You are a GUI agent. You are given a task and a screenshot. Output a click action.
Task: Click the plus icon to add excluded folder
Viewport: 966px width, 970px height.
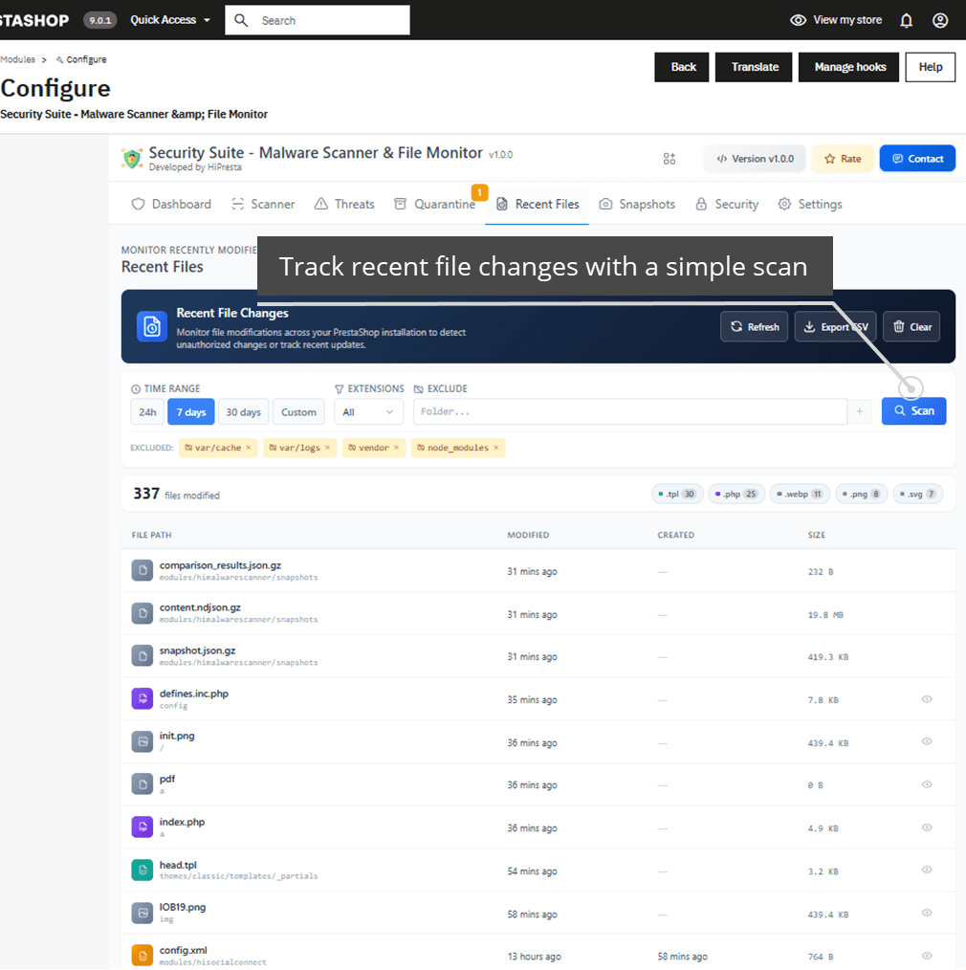coord(860,411)
